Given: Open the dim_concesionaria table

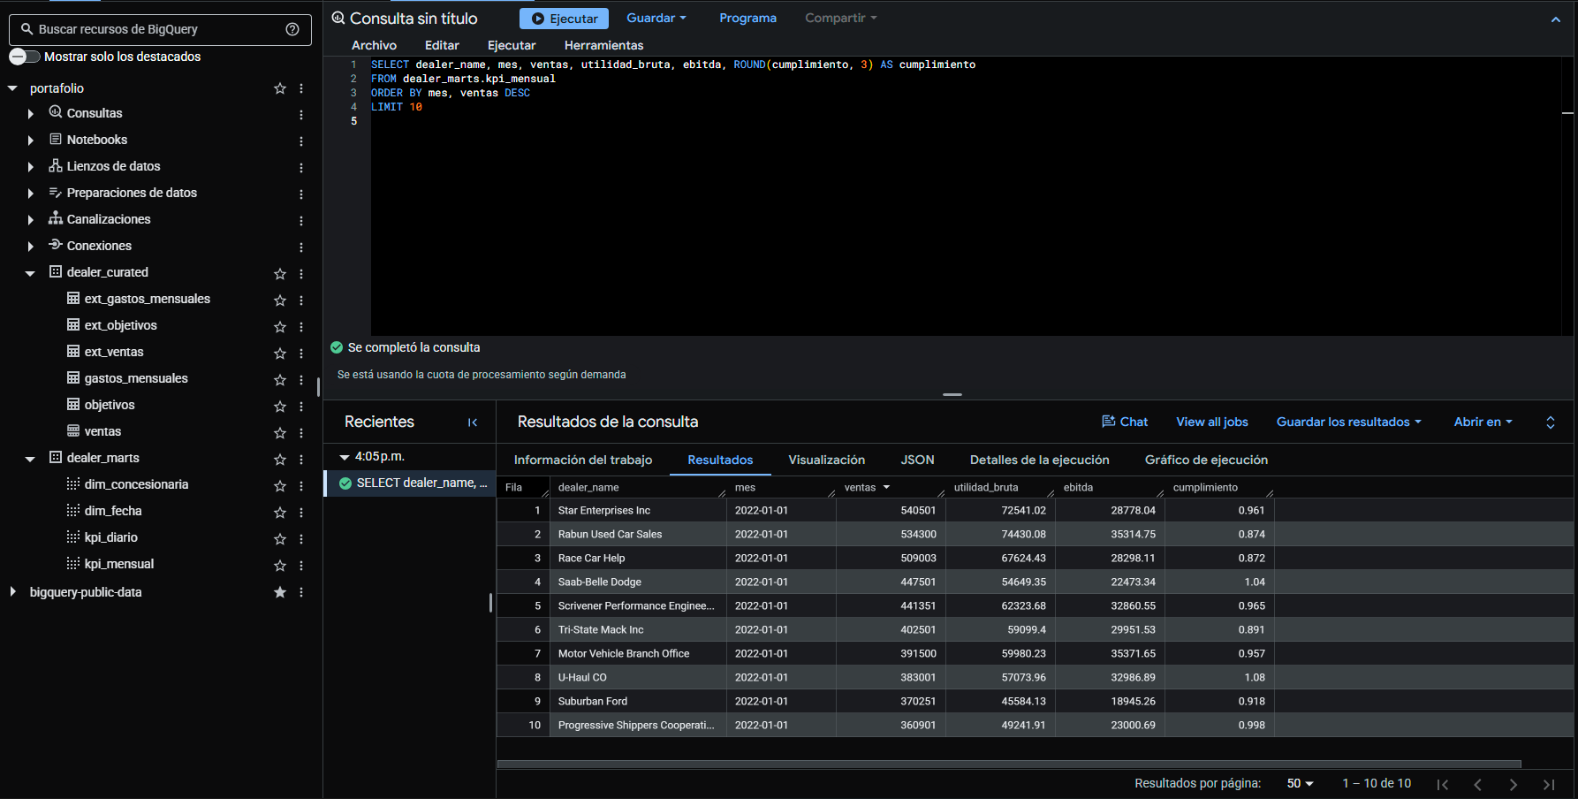Looking at the screenshot, I should pos(136,484).
